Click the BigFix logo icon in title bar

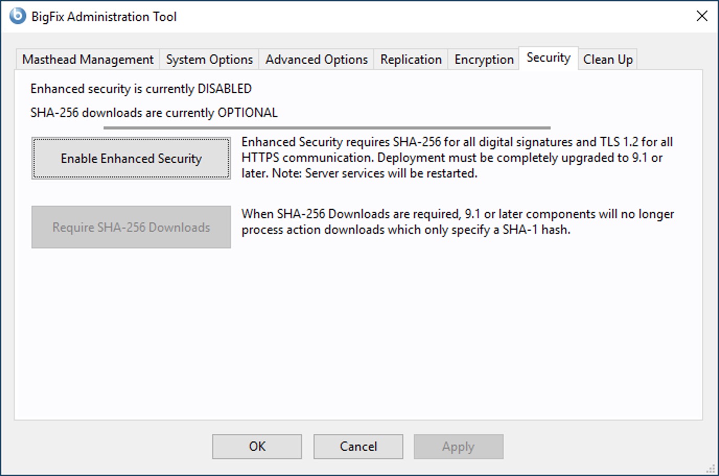click(x=17, y=16)
